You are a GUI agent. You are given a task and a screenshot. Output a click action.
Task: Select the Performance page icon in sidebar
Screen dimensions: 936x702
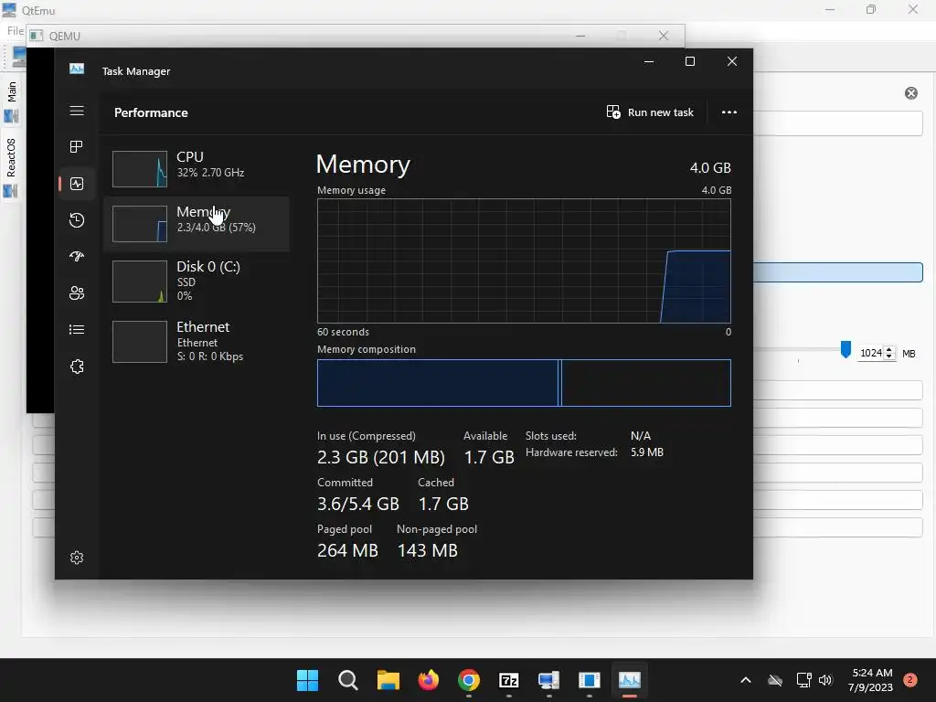pos(77,184)
